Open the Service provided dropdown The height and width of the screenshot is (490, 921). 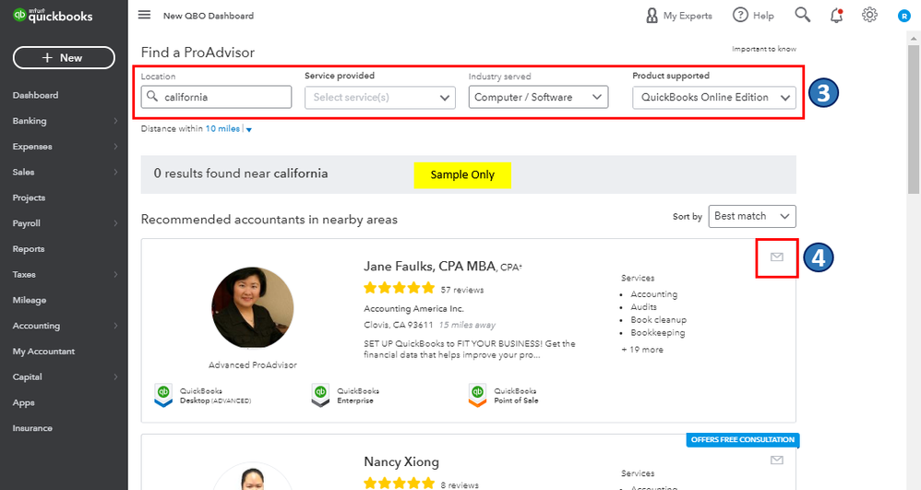(x=379, y=97)
